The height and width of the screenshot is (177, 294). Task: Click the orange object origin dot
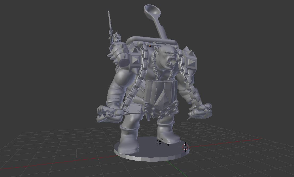150,46
